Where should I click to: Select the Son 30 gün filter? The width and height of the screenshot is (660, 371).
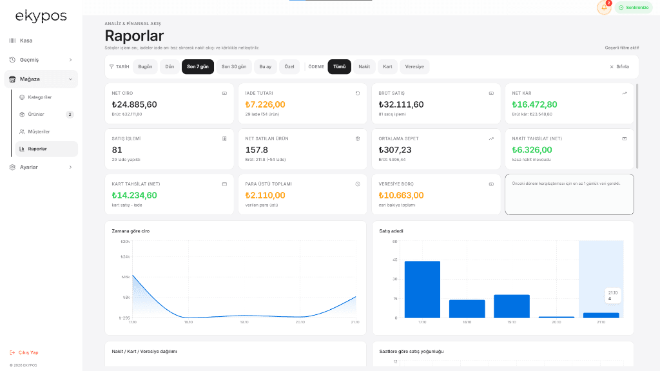tap(234, 66)
